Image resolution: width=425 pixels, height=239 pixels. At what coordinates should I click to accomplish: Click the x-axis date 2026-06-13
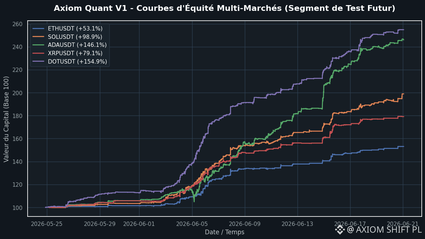coord(297,224)
